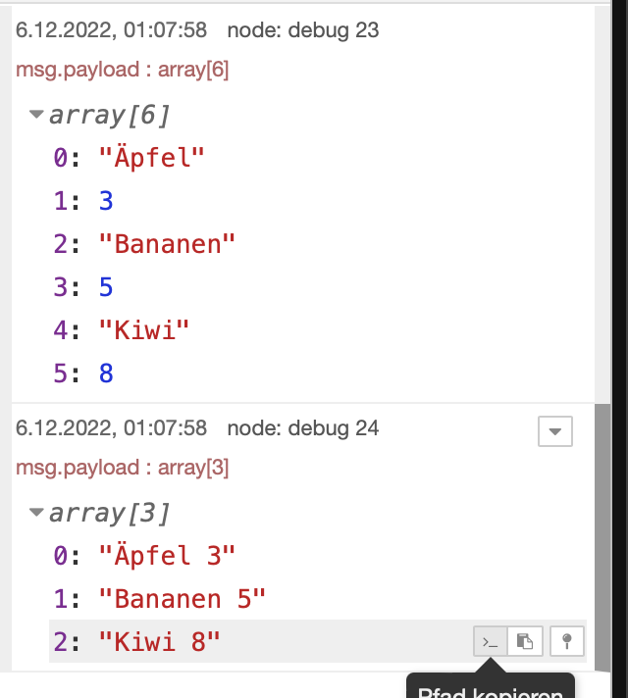
Task: Select the value 3 at index 1
Action: pos(106,201)
